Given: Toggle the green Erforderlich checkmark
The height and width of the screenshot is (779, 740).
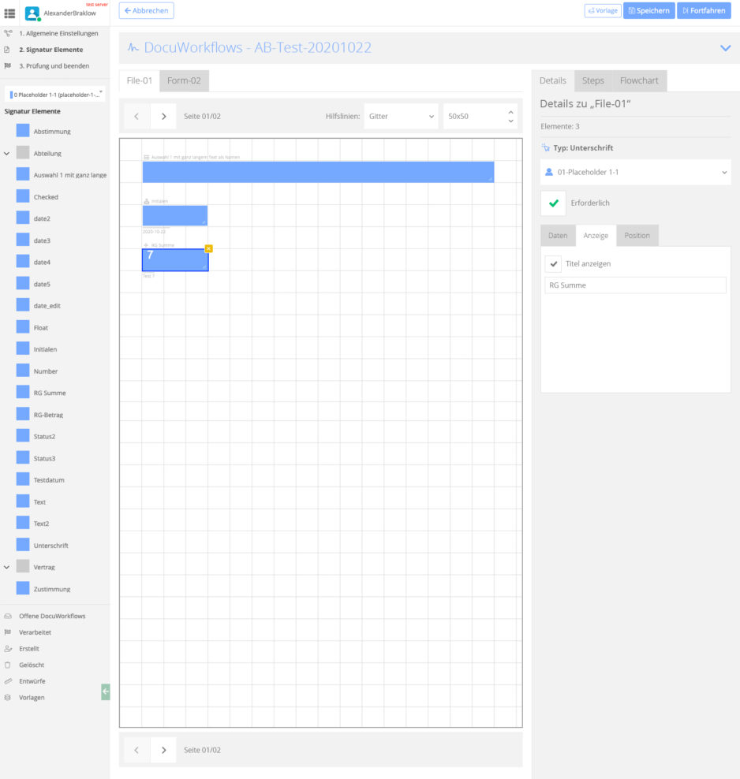Looking at the screenshot, I should coord(552,203).
